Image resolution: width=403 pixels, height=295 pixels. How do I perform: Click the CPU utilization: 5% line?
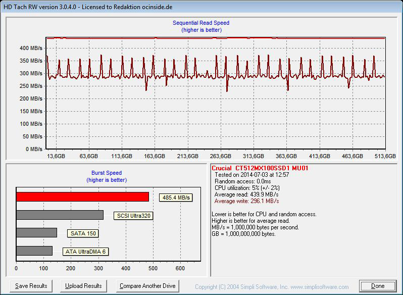pos(247,188)
